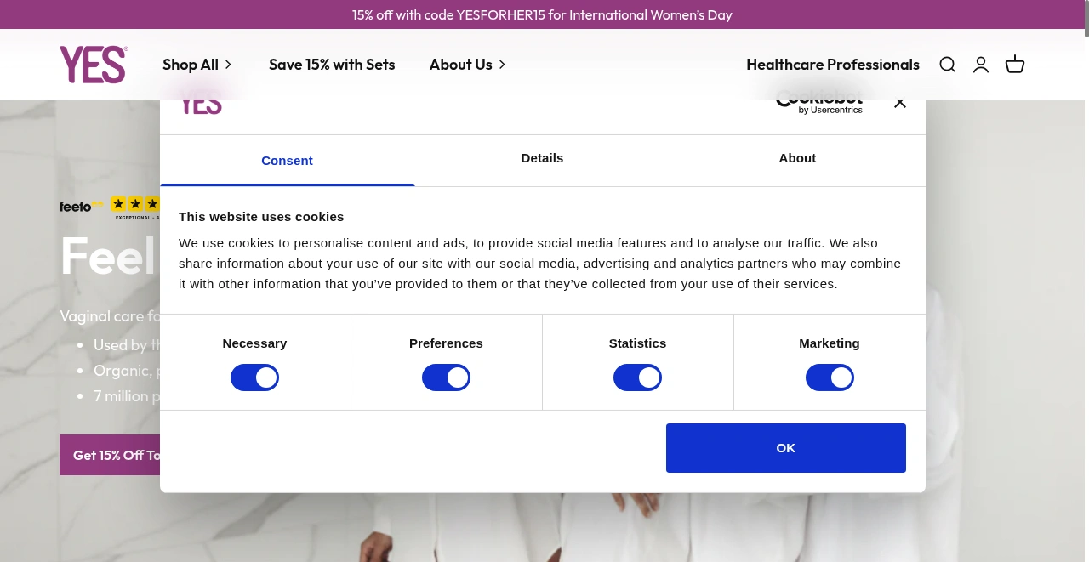Open the account profile icon
Screen dimensions: 1089x562
[981, 65]
